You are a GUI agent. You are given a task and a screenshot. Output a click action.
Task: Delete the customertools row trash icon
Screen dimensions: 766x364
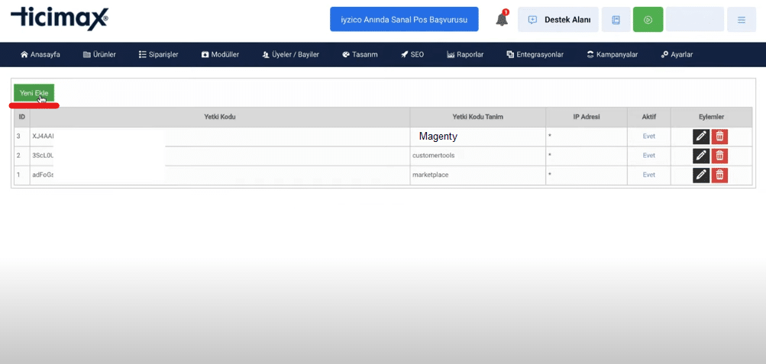point(719,156)
